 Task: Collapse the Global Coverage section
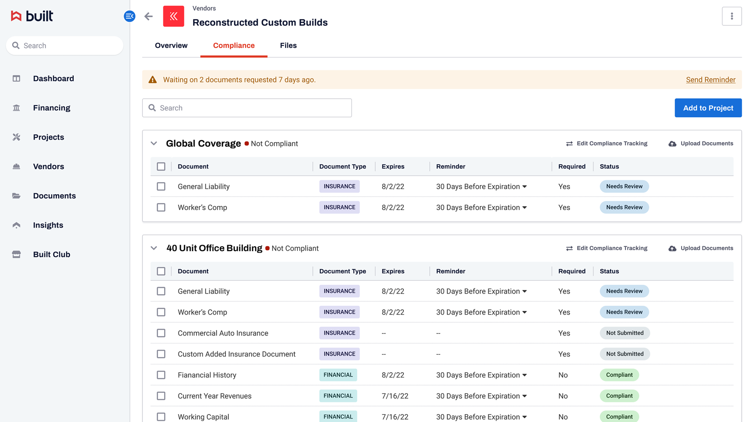154,144
